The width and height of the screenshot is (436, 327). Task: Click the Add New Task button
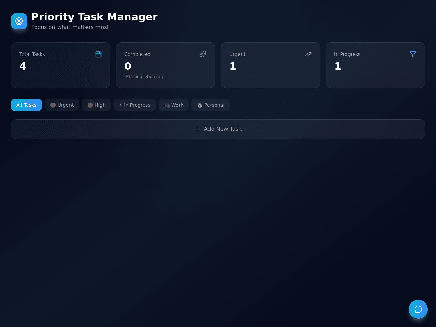click(218, 129)
